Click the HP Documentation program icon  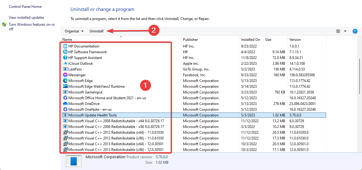65,46
